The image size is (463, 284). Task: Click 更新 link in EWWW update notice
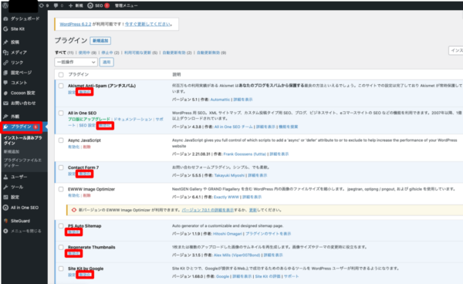tap(253, 210)
